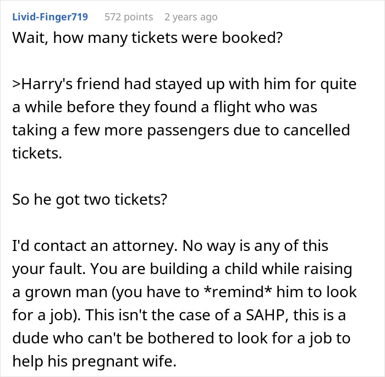Click the line 'I'd contact an attorney'
Viewport: 385px width, 377px height.
(170, 245)
